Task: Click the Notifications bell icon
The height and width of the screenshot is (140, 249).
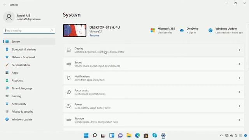Action: (x=68, y=78)
